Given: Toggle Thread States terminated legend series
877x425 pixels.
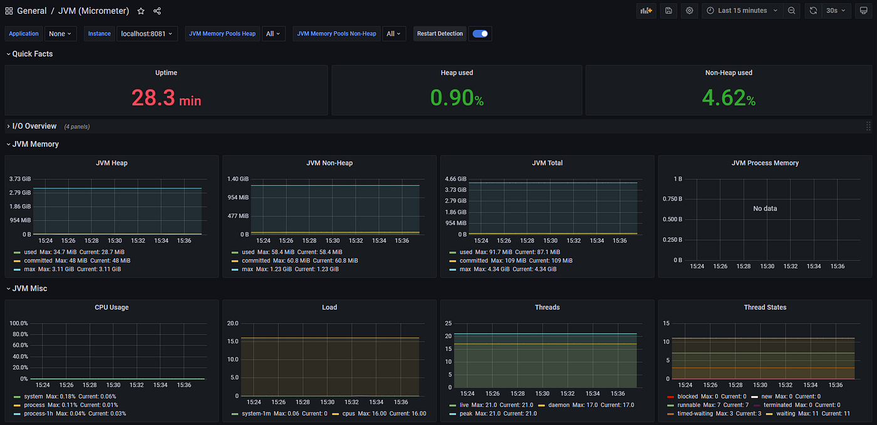Looking at the screenshot, I should click(x=777, y=405).
